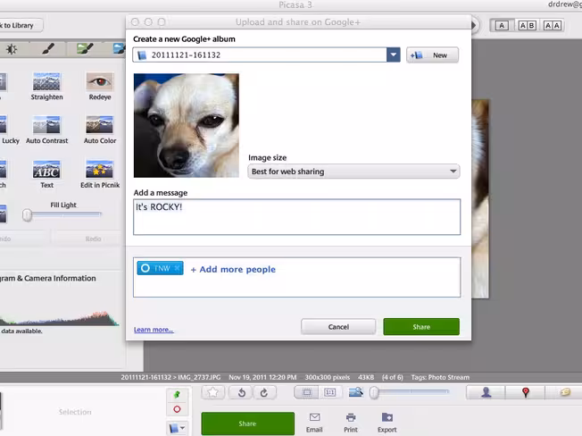Click the dog thumbnail in dialog

pyautogui.click(x=187, y=125)
